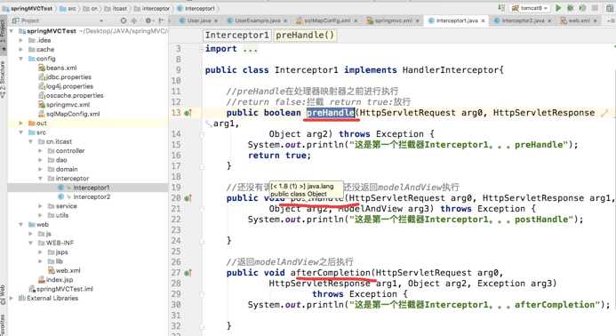Expand the .idea folder in project tree
This screenshot has height=336, width=616.
pyautogui.click(x=21, y=40)
